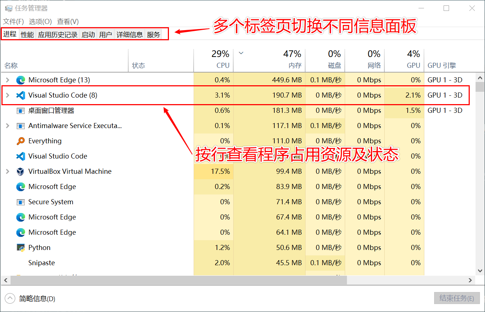Viewport: 485px width, 312px height.
Task: Switch to the 用户 tab
Action: [x=106, y=34]
